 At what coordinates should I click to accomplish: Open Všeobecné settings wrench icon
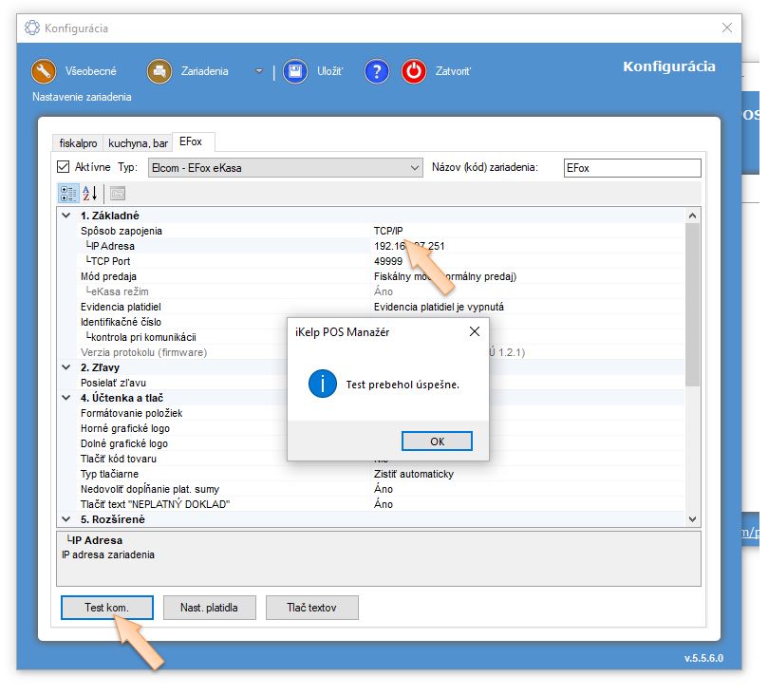coord(44,71)
